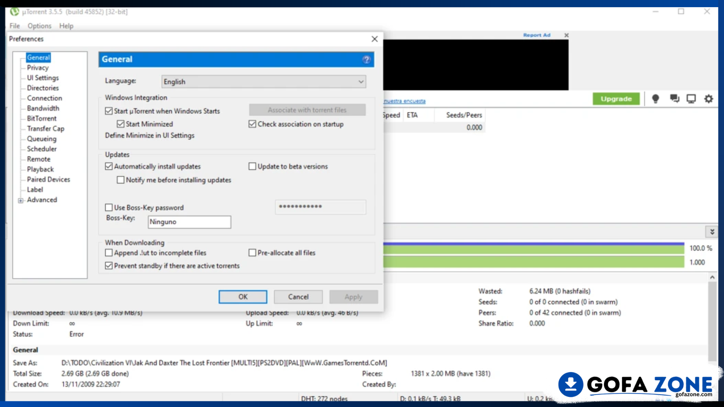The height and width of the screenshot is (407, 724).
Task: Click the 100.0 % download progress bar
Action: 534,248
